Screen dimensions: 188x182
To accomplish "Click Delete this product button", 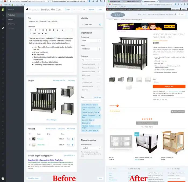I will [x=34, y=178].
